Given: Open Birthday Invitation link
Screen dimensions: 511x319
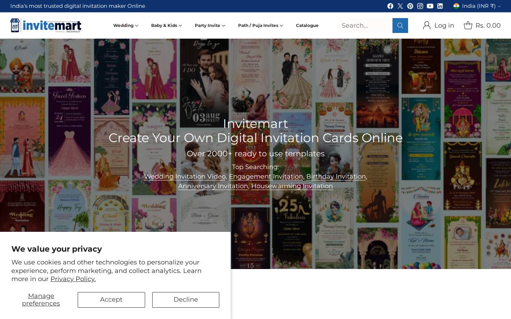Looking at the screenshot, I should click(336, 177).
